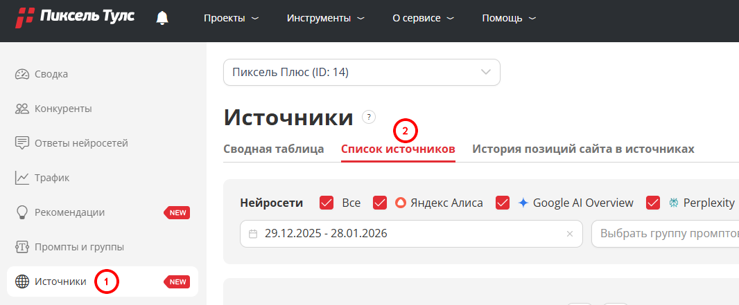Image resolution: width=739 pixels, height=305 pixels.
Task: Open Сводка via its gauge icon
Action: click(x=22, y=74)
